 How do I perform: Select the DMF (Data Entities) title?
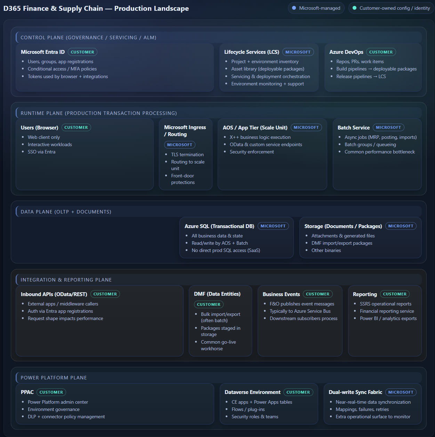(217, 294)
